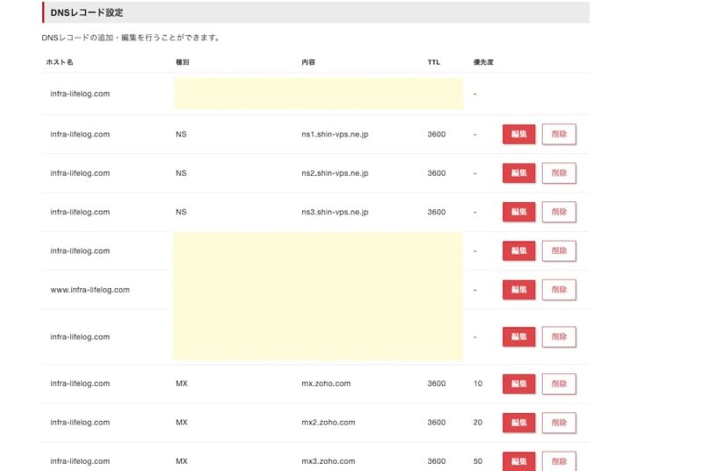This screenshot has height=471, width=703.
Task: Remove the mx.zoho.com priority 10 record
Action: 559,384
